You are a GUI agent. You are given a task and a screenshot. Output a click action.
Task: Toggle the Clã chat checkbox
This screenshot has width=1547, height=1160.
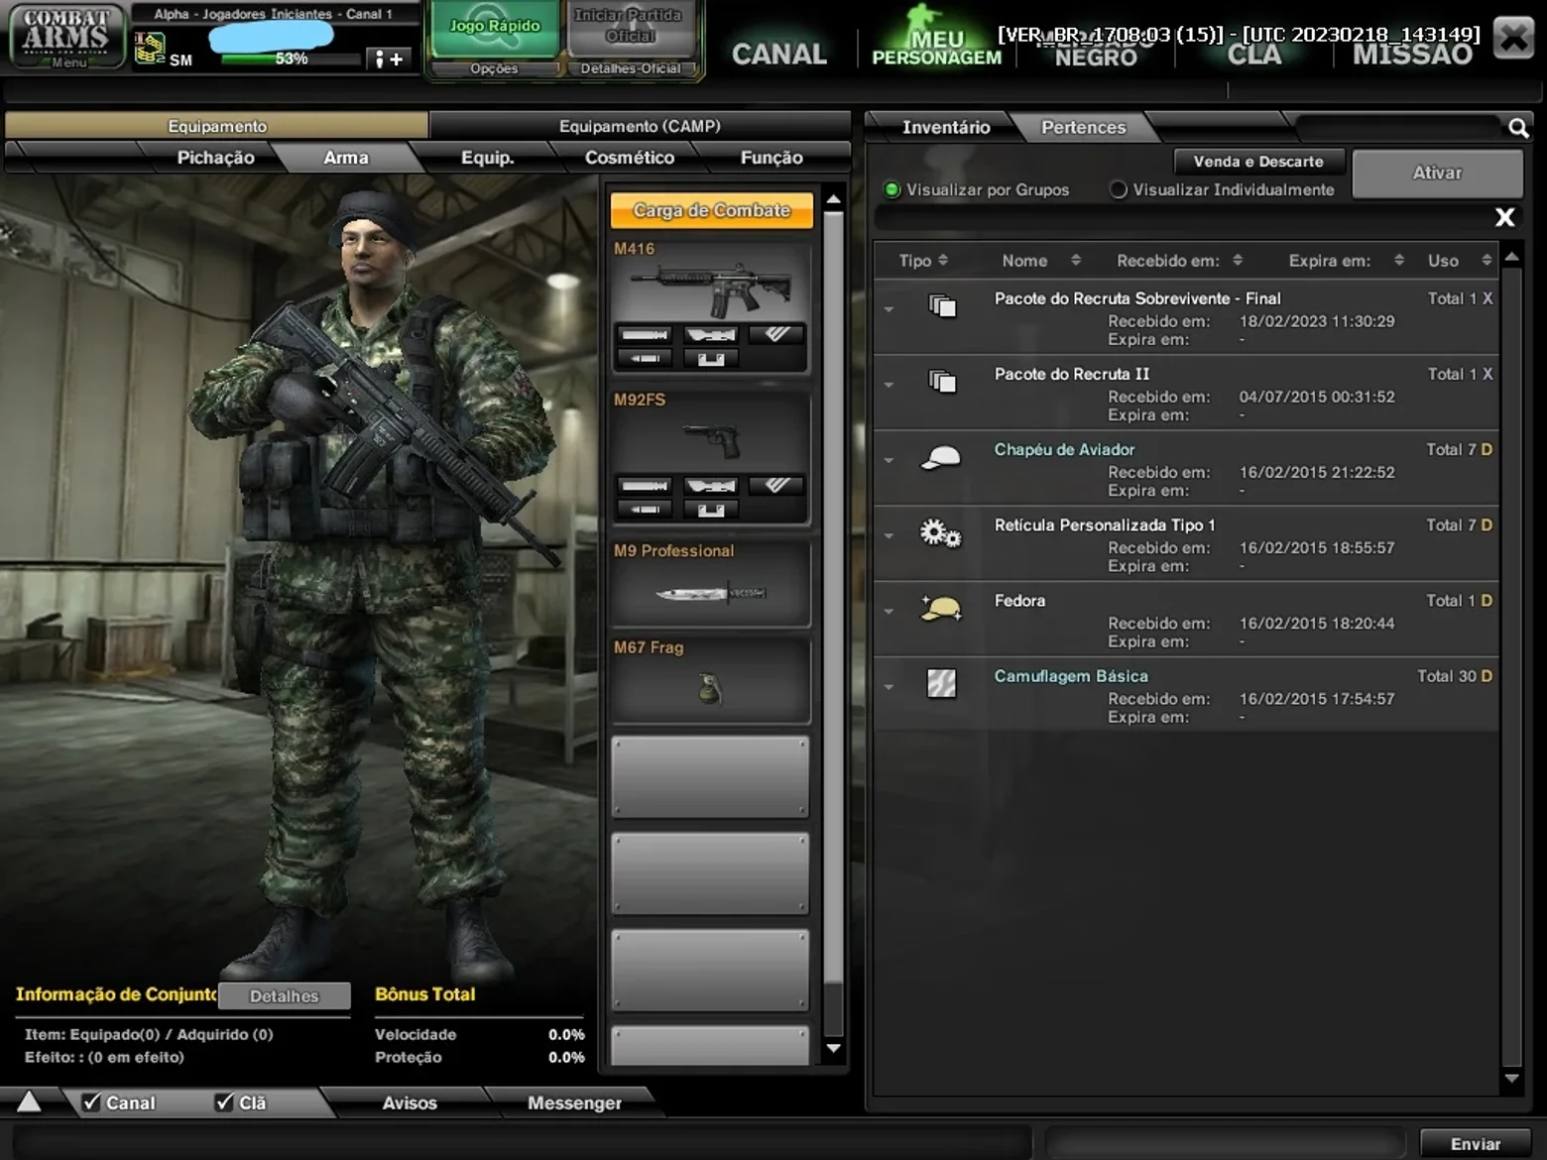click(x=224, y=1102)
